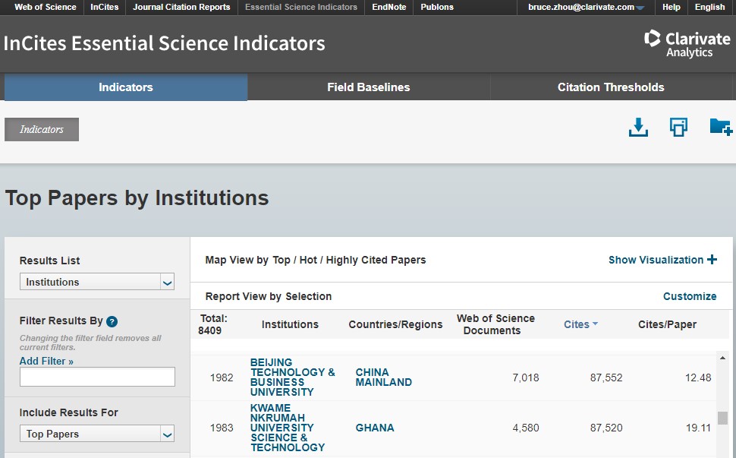The height and width of the screenshot is (458, 736).
Task: Switch to the Citation Thresholds tab
Action: [610, 87]
